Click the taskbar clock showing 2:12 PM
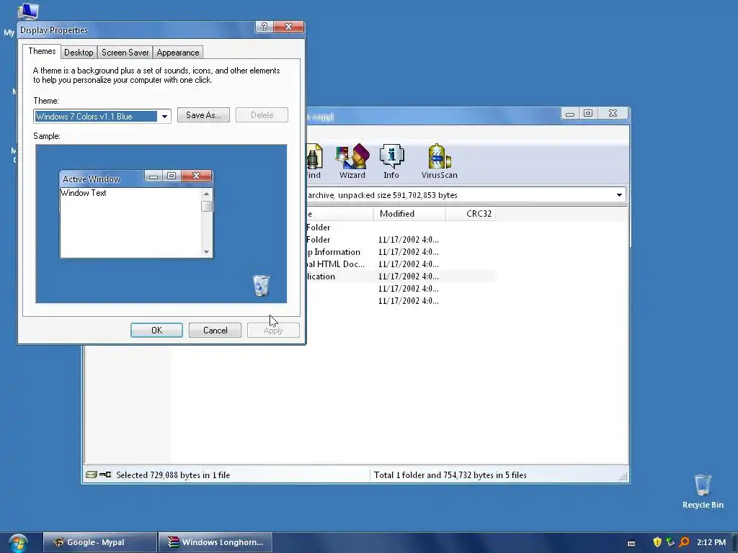Viewport: 738px width, 553px height. (x=711, y=542)
